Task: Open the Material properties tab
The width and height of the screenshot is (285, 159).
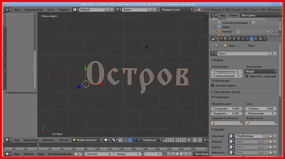Action: tap(256, 39)
